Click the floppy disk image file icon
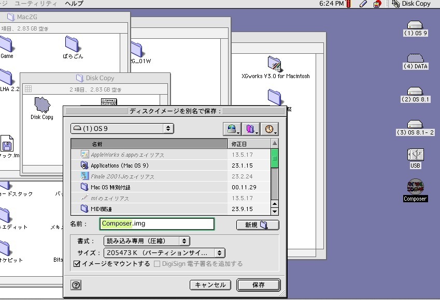The image size is (440, 300). (7, 143)
